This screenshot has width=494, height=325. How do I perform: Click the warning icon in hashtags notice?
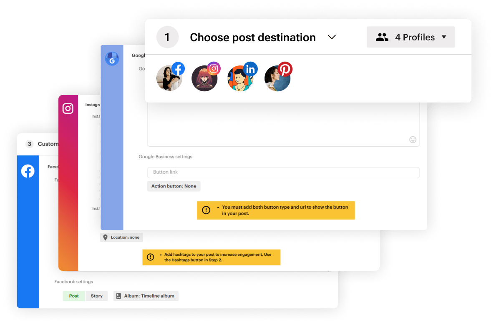pyautogui.click(x=151, y=257)
